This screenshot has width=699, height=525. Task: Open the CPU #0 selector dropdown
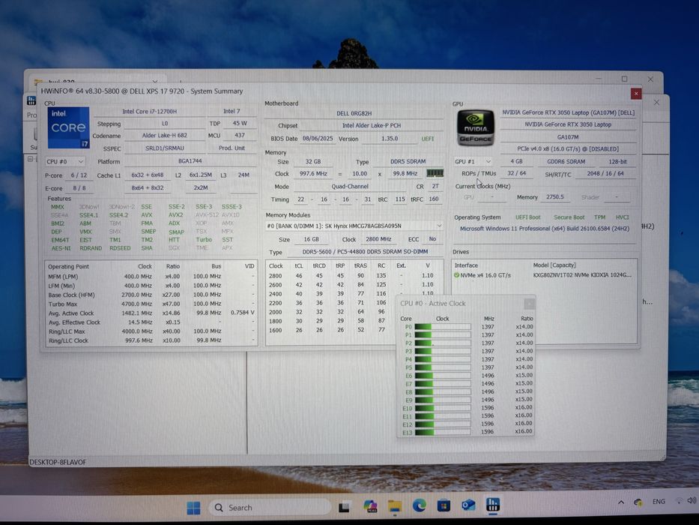[64, 161]
